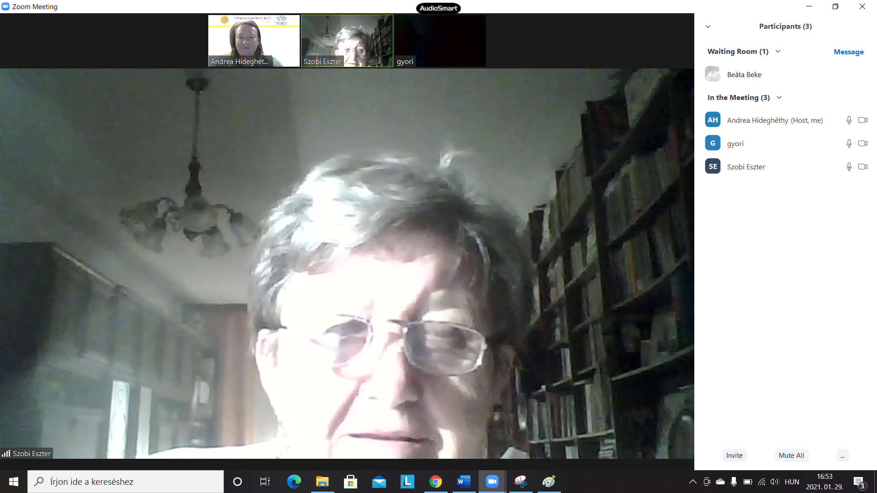Toggle Andrea Hideghéthy's microphone icon
This screenshot has width=877, height=493.
coord(849,120)
